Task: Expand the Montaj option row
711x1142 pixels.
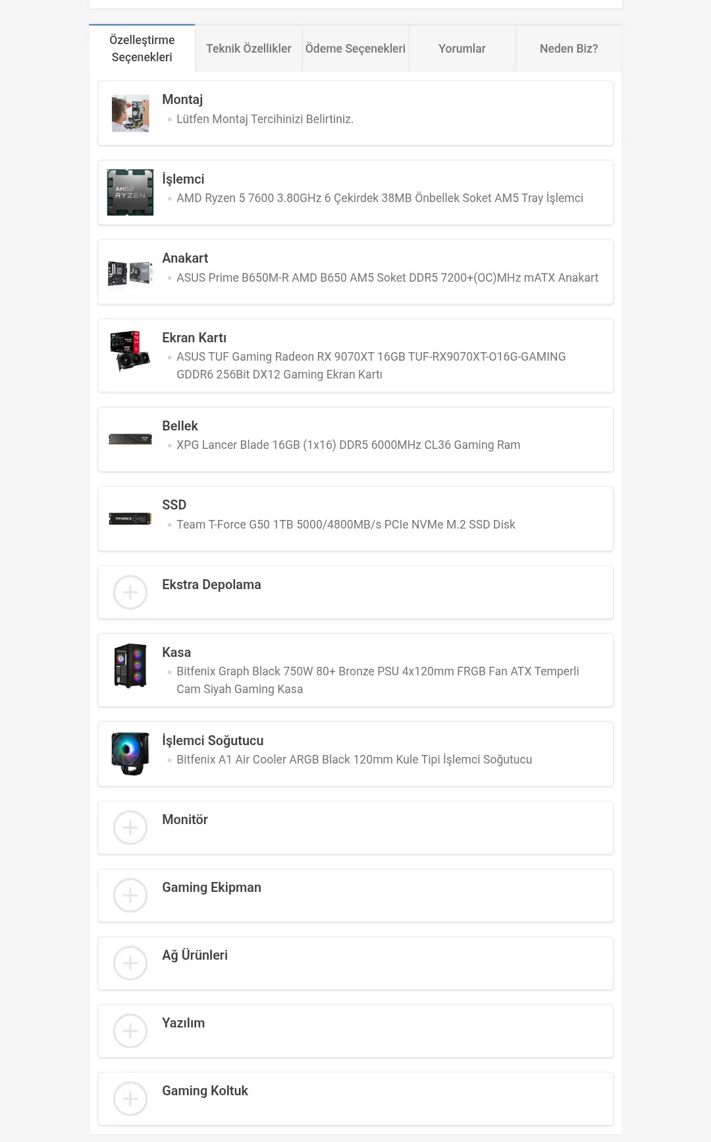Action: click(355, 113)
